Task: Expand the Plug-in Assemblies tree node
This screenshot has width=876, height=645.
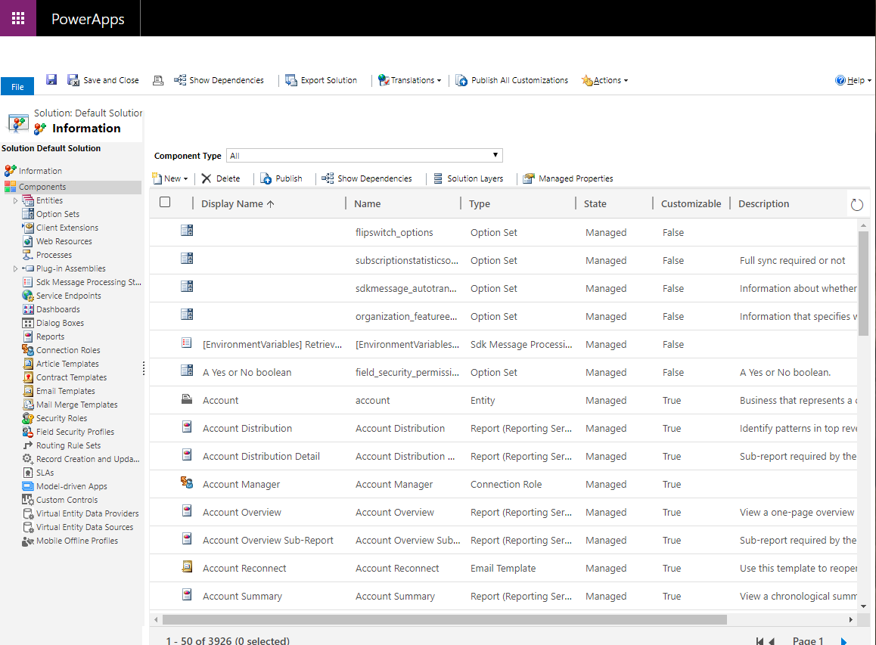Action: 15,268
